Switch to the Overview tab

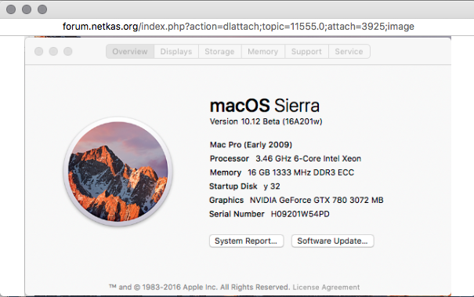click(130, 52)
